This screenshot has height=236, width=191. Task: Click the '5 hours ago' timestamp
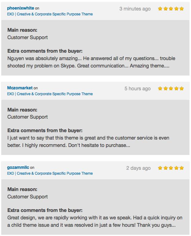click(x=138, y=89)
